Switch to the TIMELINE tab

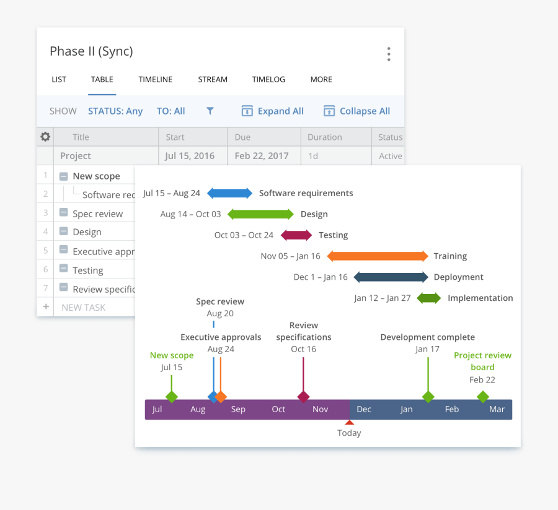(x=156, y=79)
